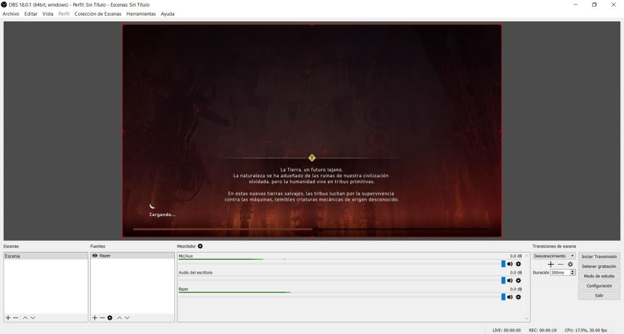Remove selected source with minus icon
624x334 pixels.
[102, 318]
